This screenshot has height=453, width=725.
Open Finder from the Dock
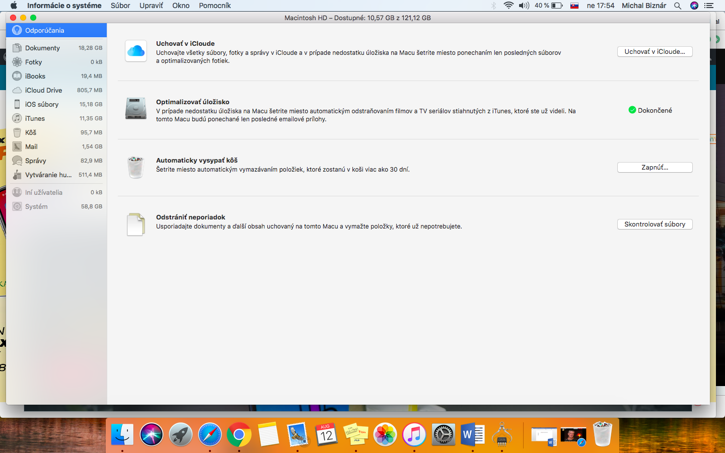(x=122, y=434)
